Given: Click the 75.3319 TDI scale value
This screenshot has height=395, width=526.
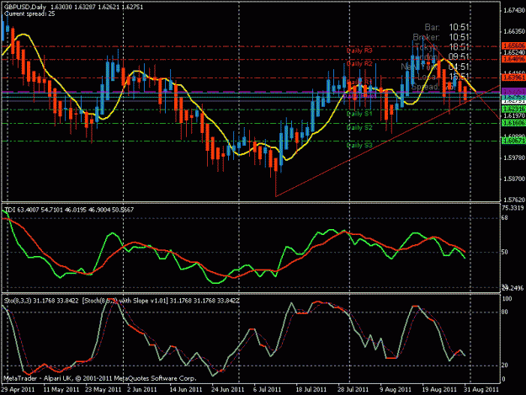Looking at the screenshot, I should [x=513, y=208].
